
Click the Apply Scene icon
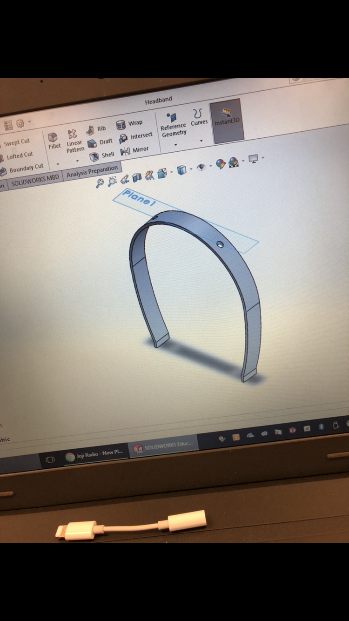pos(233,162)
